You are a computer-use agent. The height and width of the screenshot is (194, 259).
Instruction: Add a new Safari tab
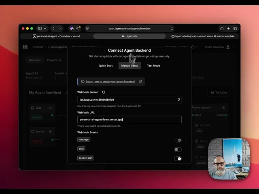tap(228, 29)
